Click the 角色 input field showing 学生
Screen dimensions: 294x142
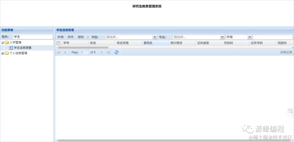(33, 37)
